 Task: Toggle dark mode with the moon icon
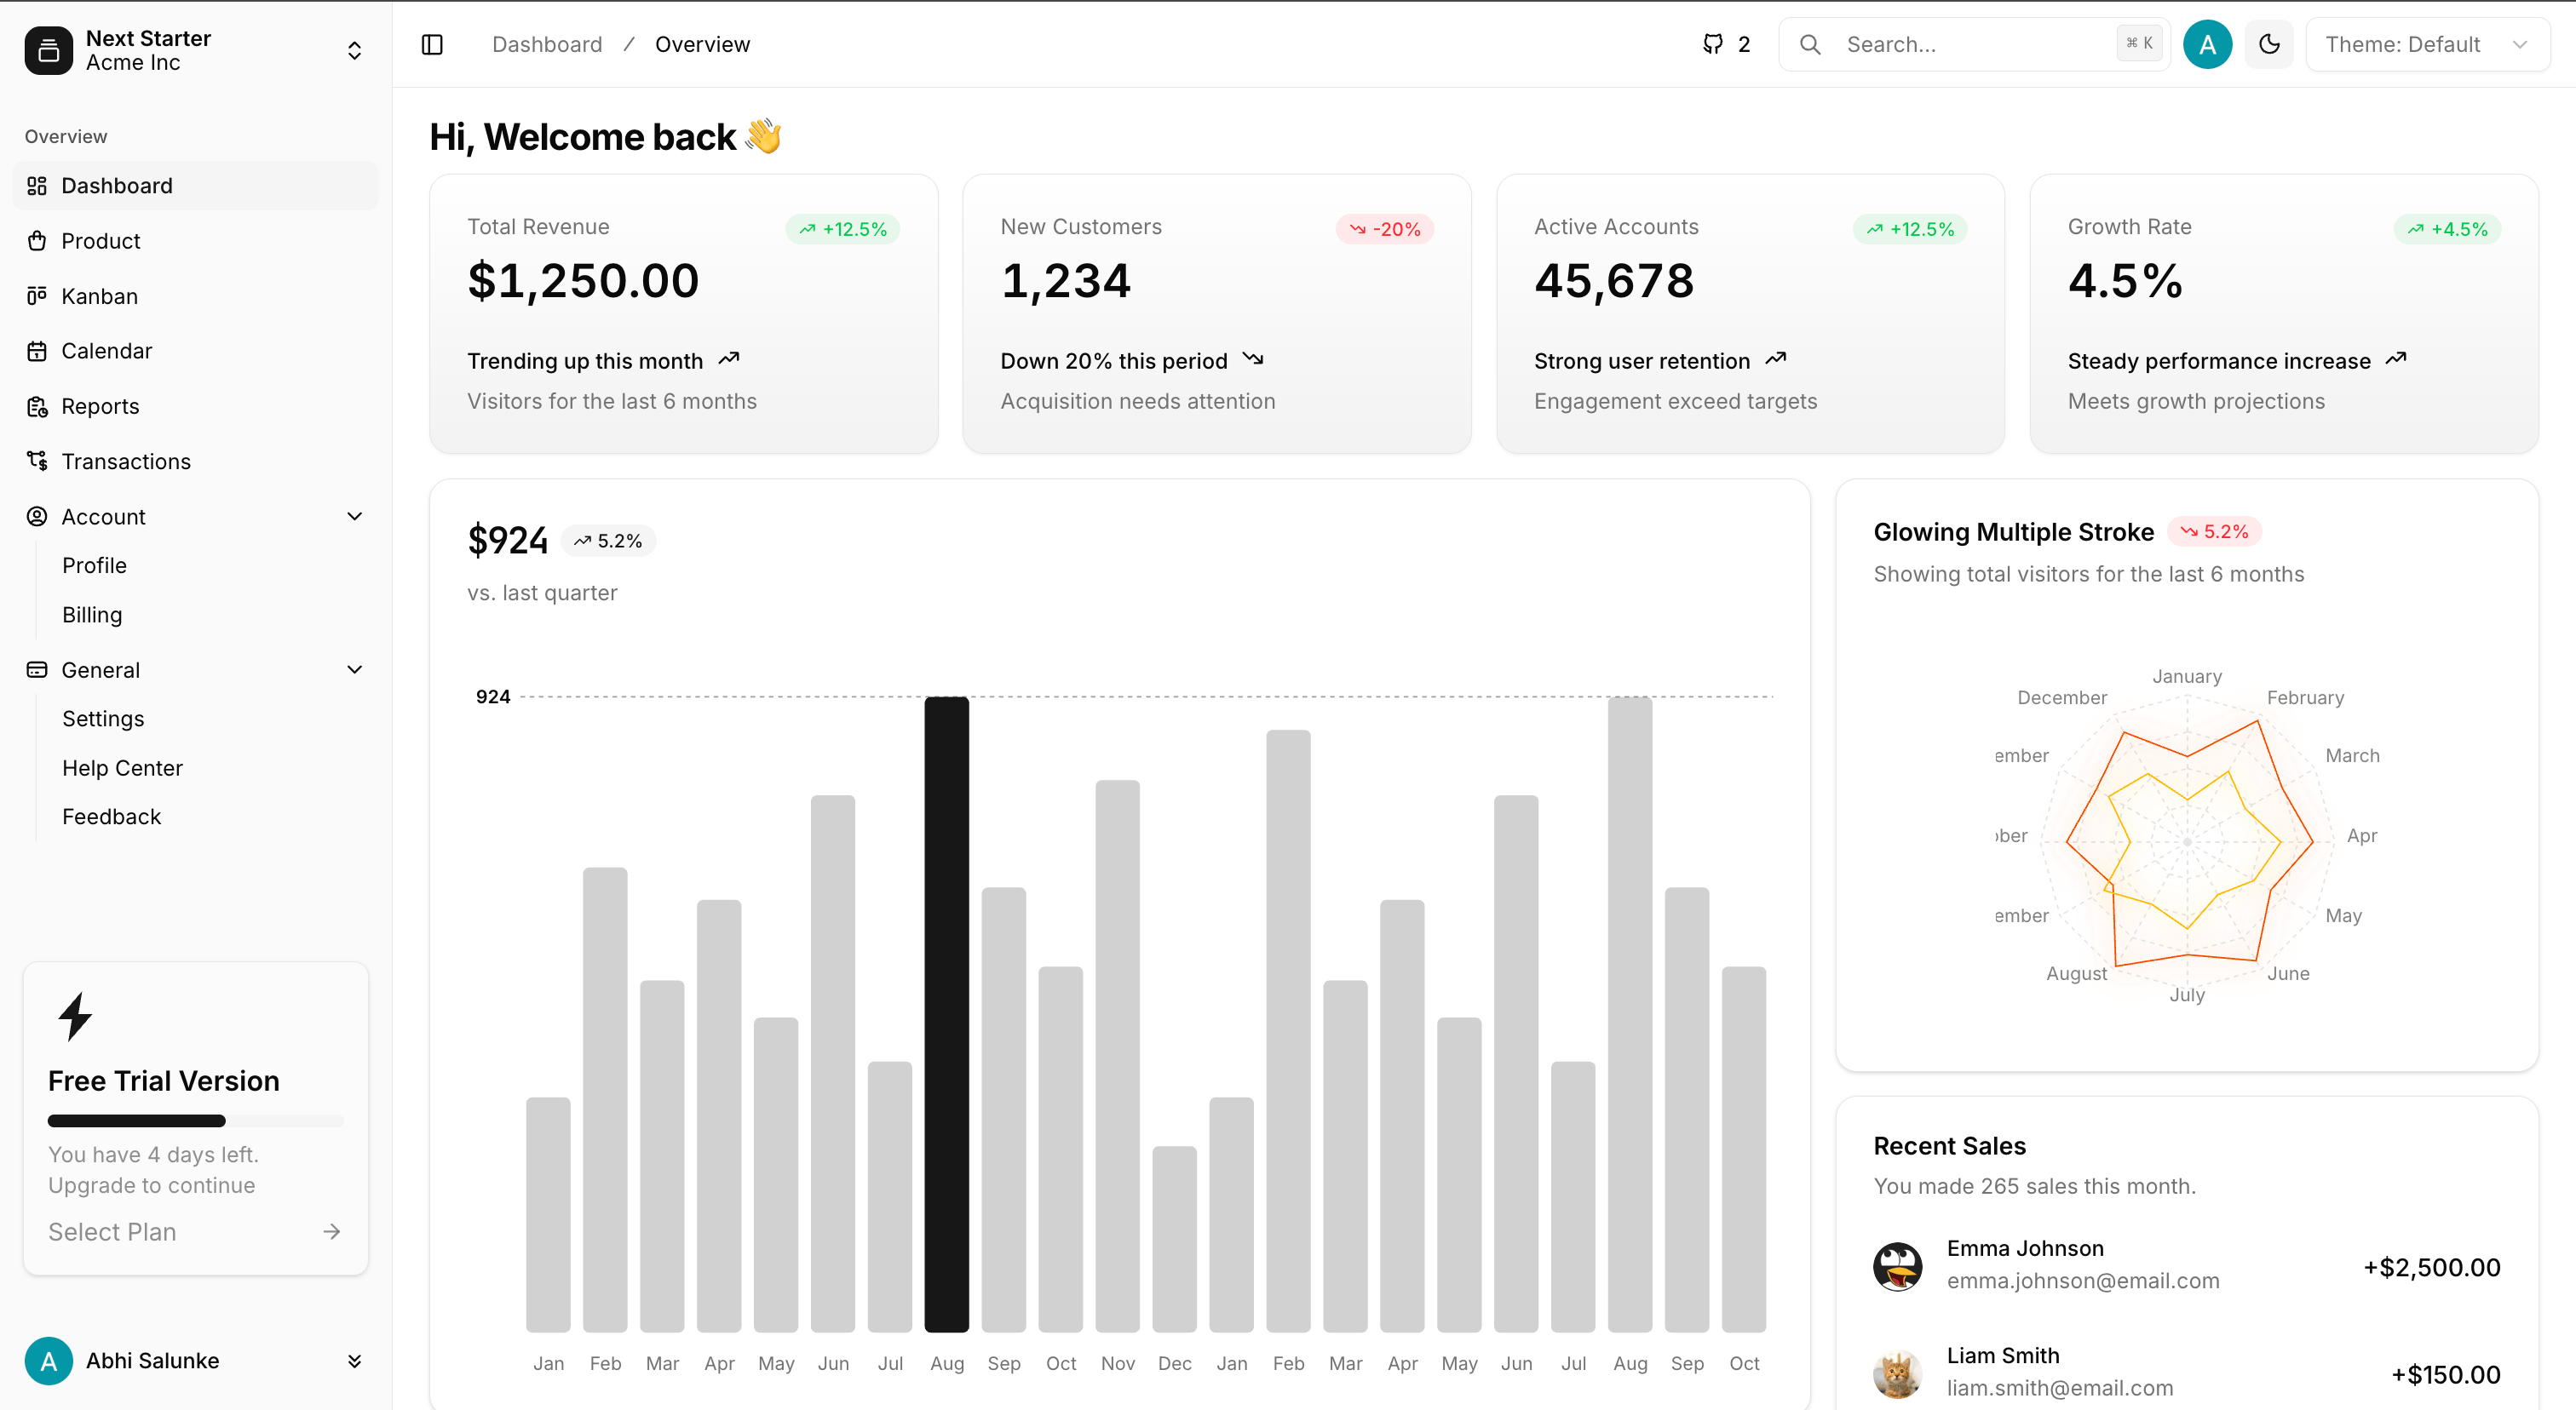pos(2268,44)
